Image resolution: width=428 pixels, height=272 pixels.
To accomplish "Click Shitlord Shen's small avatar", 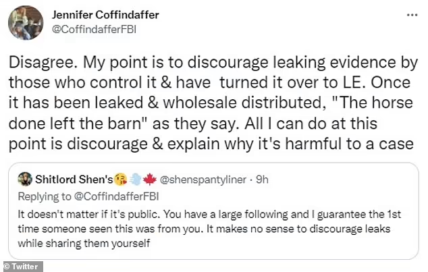I will coord(24,179).
